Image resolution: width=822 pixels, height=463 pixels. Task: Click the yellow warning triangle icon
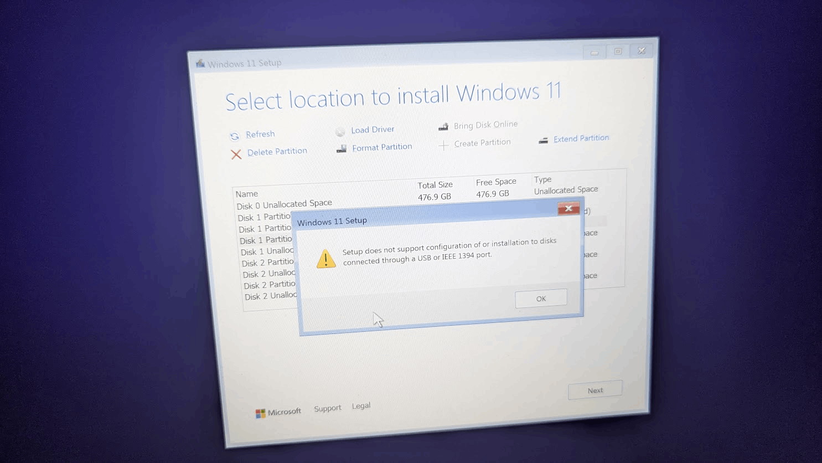pos(326,259)
